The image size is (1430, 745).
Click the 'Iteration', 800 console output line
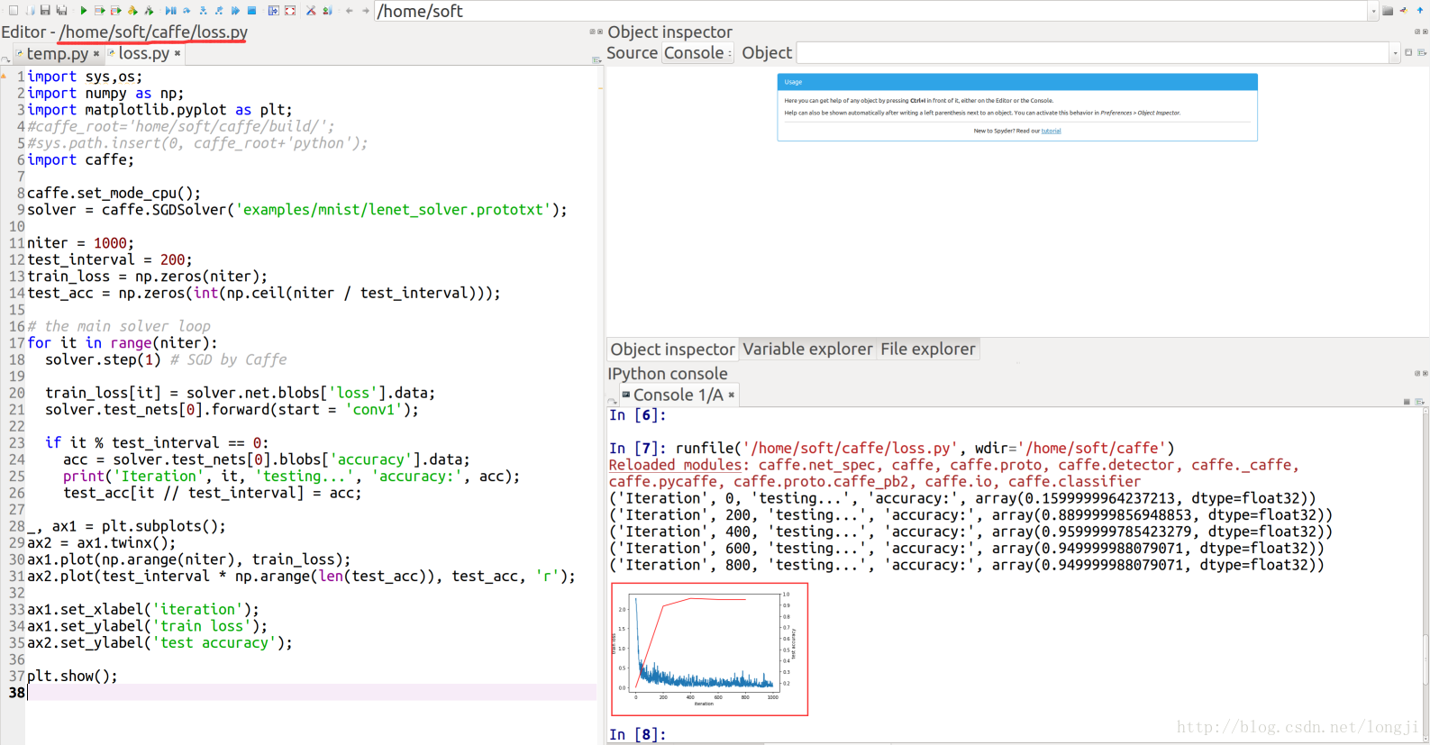pos(966,565)
